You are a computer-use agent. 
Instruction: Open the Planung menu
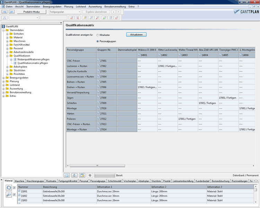tap(69, 7)
